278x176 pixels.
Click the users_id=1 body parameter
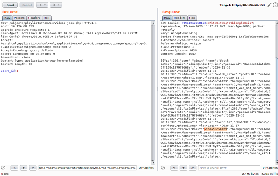tap(9, 71)
